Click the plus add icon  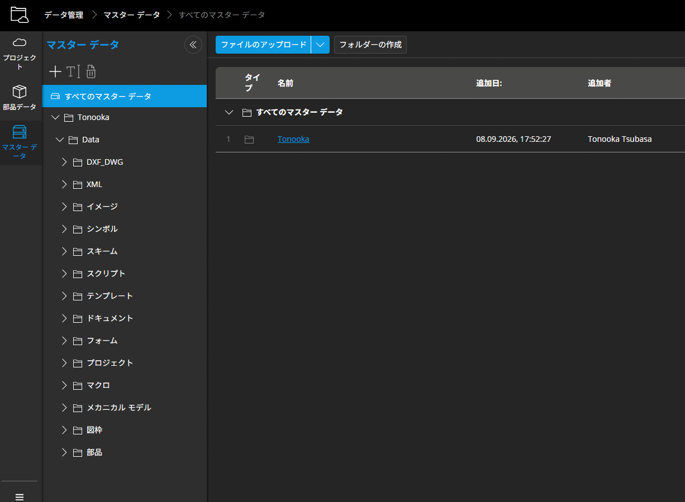coord(55,71)
